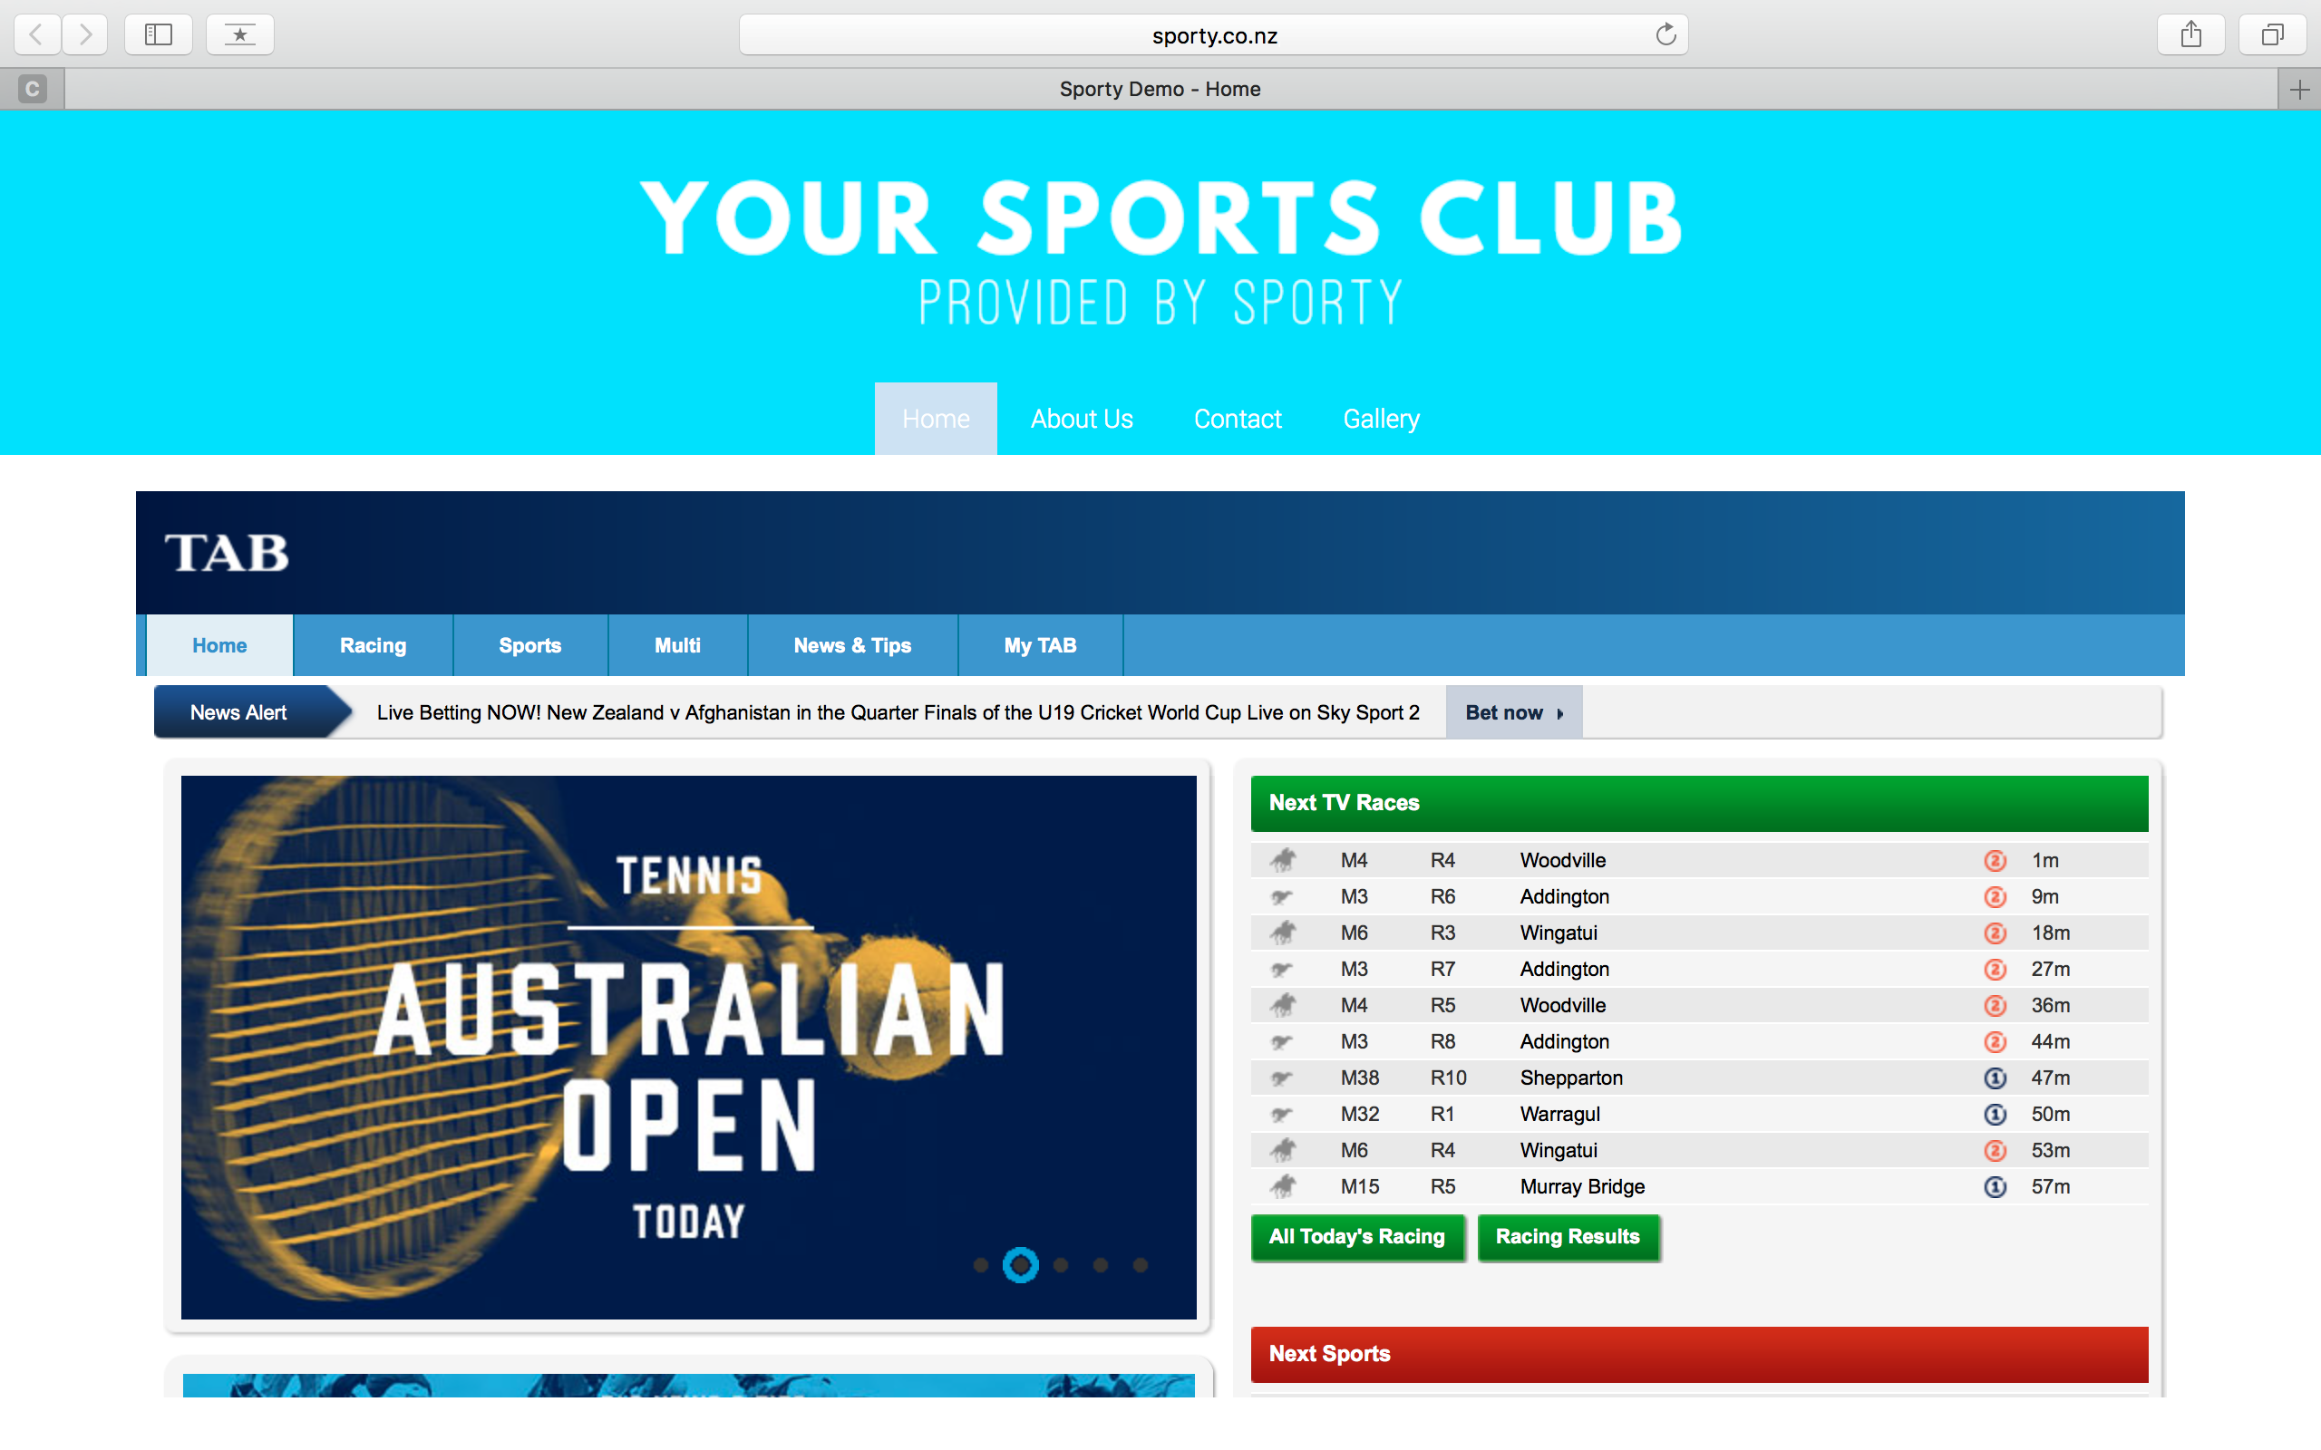Click the greyhound icon for Warragul R1
The height and width of the screenshot is (1450, 2321).
(1282, 1115)
